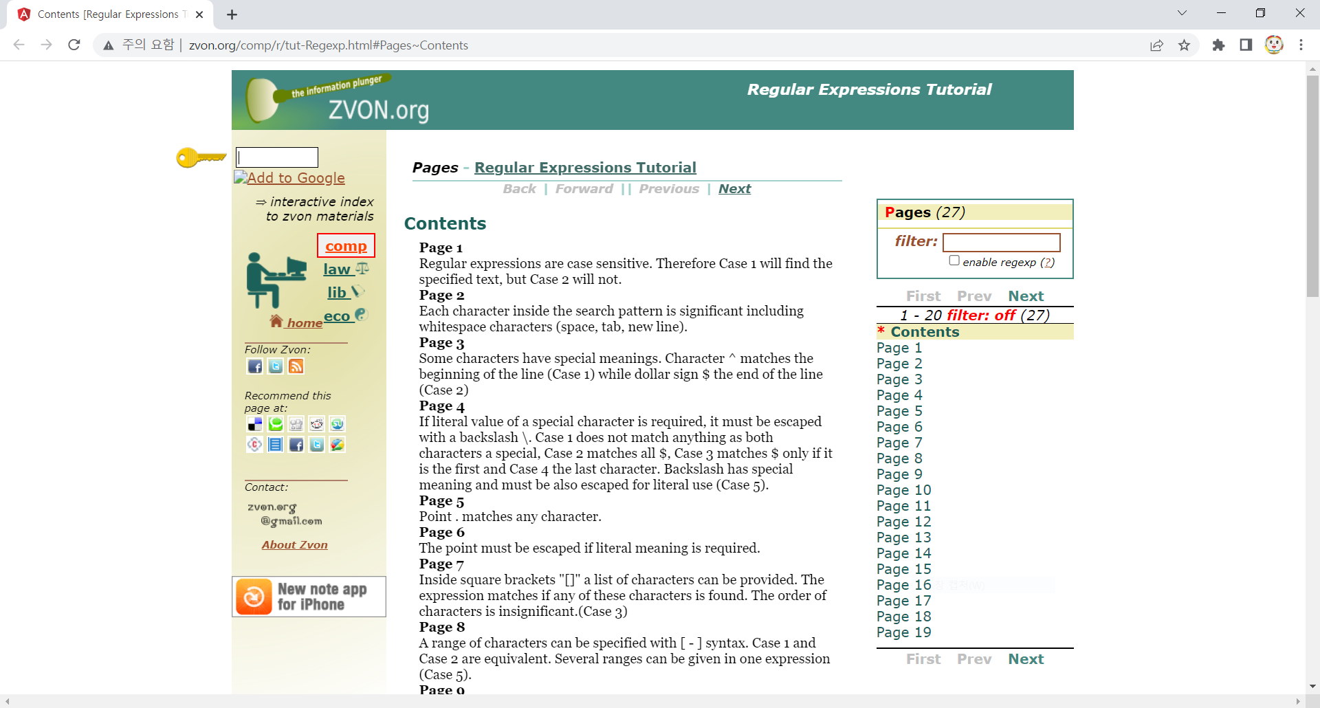This screenshot has height=708, width=1320.
Task: Go to Next in Pages navigation
Action: [734, 189]
